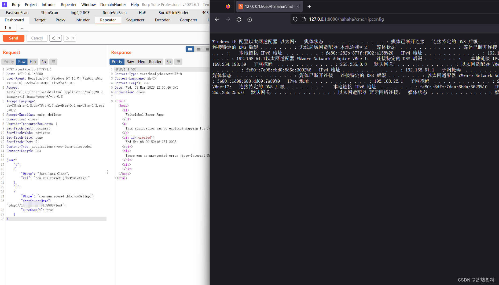499x285 pixels.
Task: Click the "POST /test/hello HTTP/1.1" request line
Action: (29, 69)
